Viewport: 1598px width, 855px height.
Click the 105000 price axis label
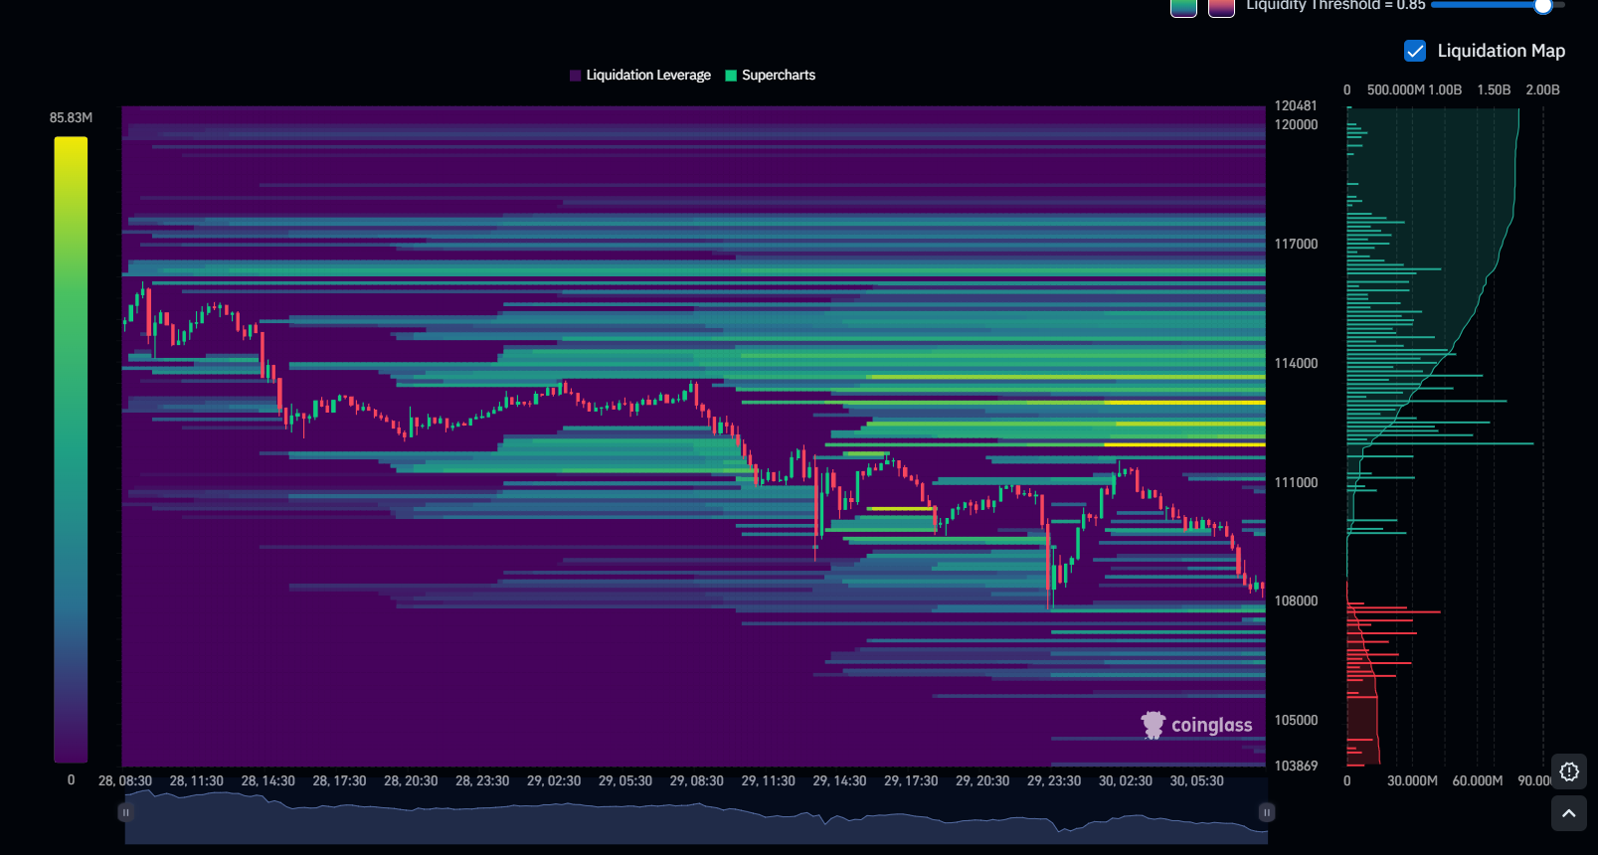pyautogui.click(x=1296, y=720)
